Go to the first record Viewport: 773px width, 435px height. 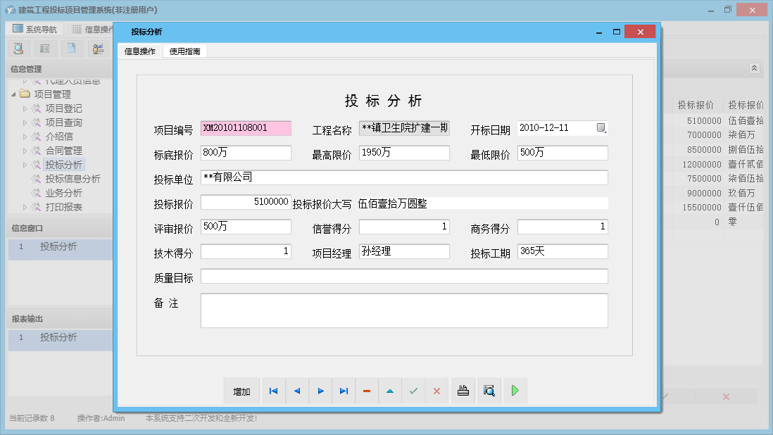coord(273,391)
